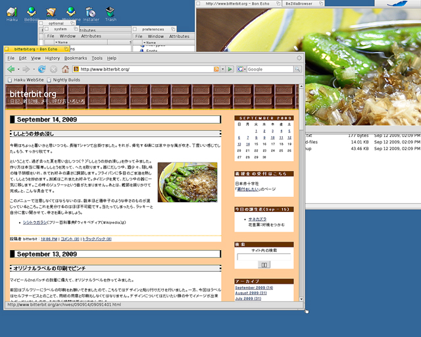The image size is (421, 337).
Task: Click the shishito dish photo thumbnail
Action: pos(187,182)
